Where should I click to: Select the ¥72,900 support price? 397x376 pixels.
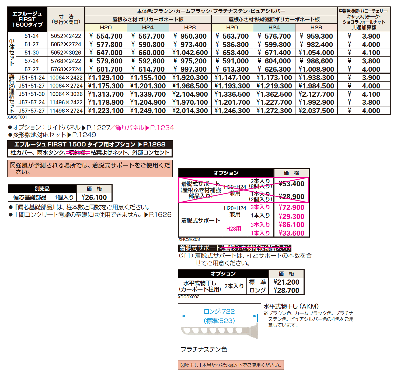click(x=291, y=207)
